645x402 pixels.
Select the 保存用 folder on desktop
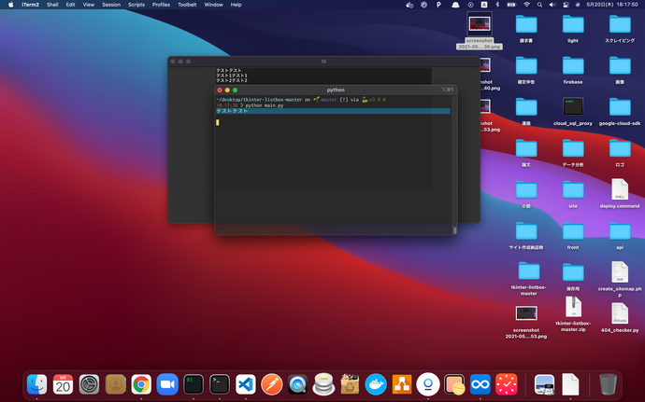point(573,277)
